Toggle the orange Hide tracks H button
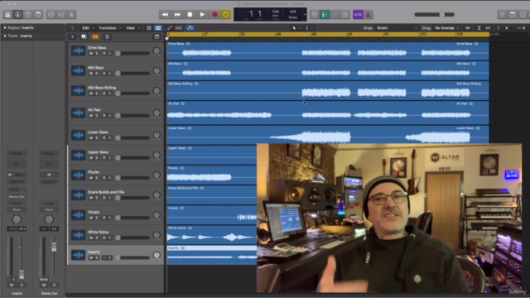Screen dimensions: 530x298 95,36
